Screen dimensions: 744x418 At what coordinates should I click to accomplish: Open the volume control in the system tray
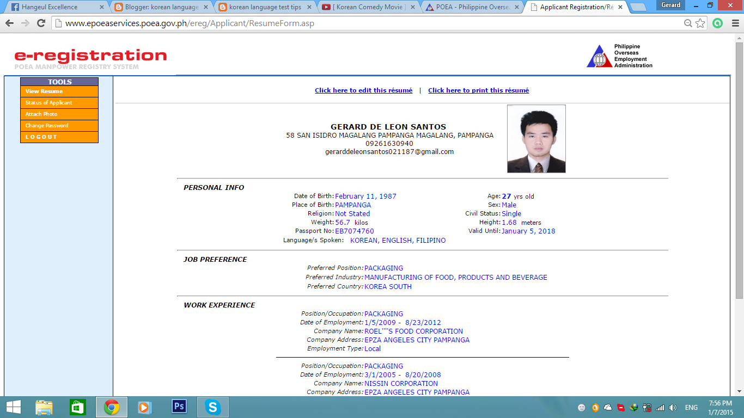673,407
